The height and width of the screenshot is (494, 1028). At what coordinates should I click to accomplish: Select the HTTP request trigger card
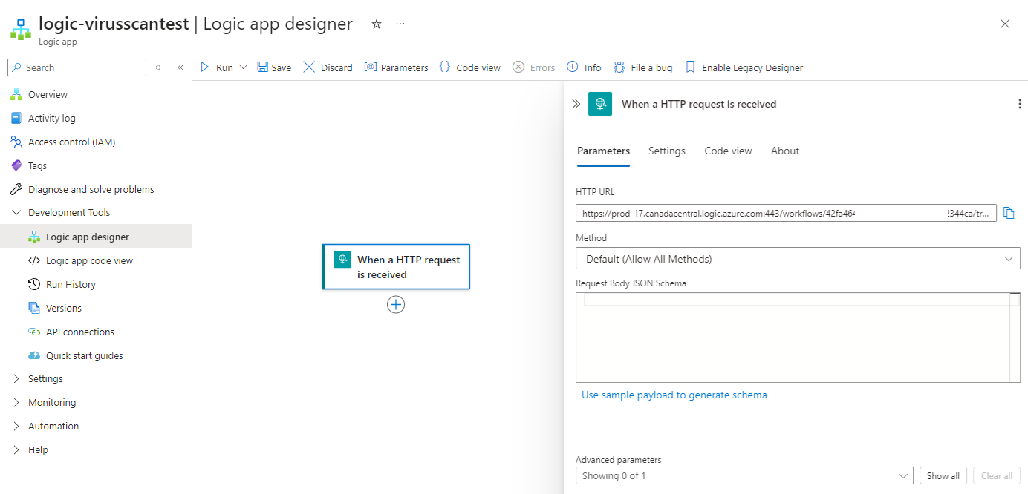(x=396, y=267)
